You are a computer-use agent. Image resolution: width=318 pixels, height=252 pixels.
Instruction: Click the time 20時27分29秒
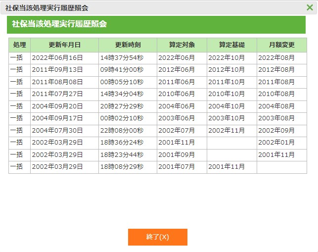[122, 106]
